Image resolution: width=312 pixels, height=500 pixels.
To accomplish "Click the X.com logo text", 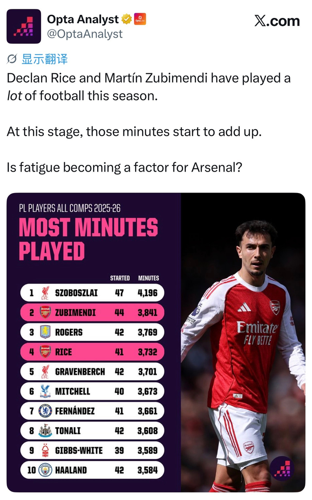I will [x=277, y=21].
